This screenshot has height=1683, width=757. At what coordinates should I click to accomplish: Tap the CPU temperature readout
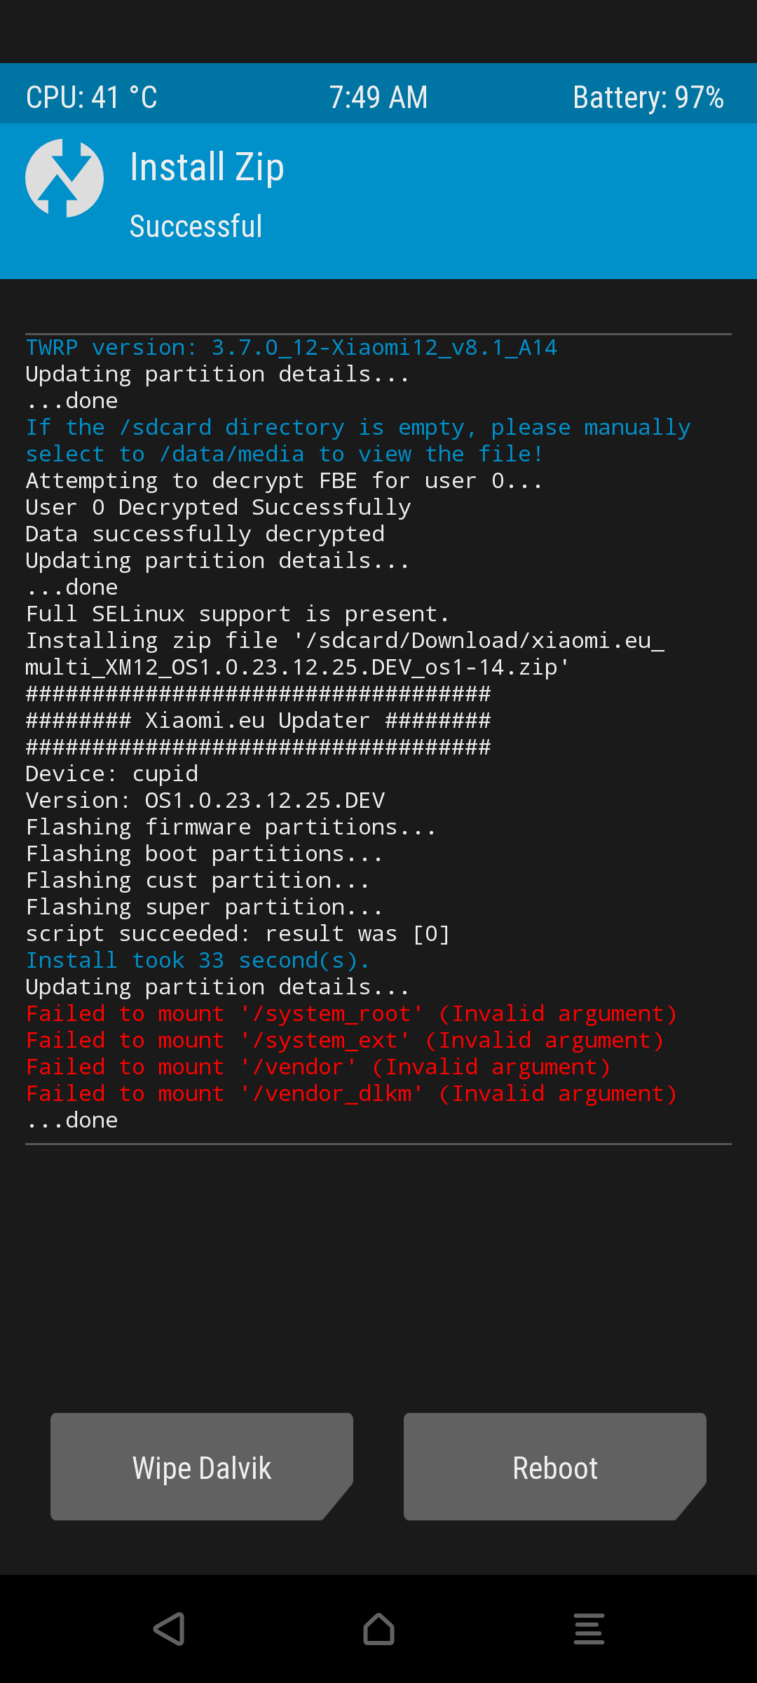[92, 97]
